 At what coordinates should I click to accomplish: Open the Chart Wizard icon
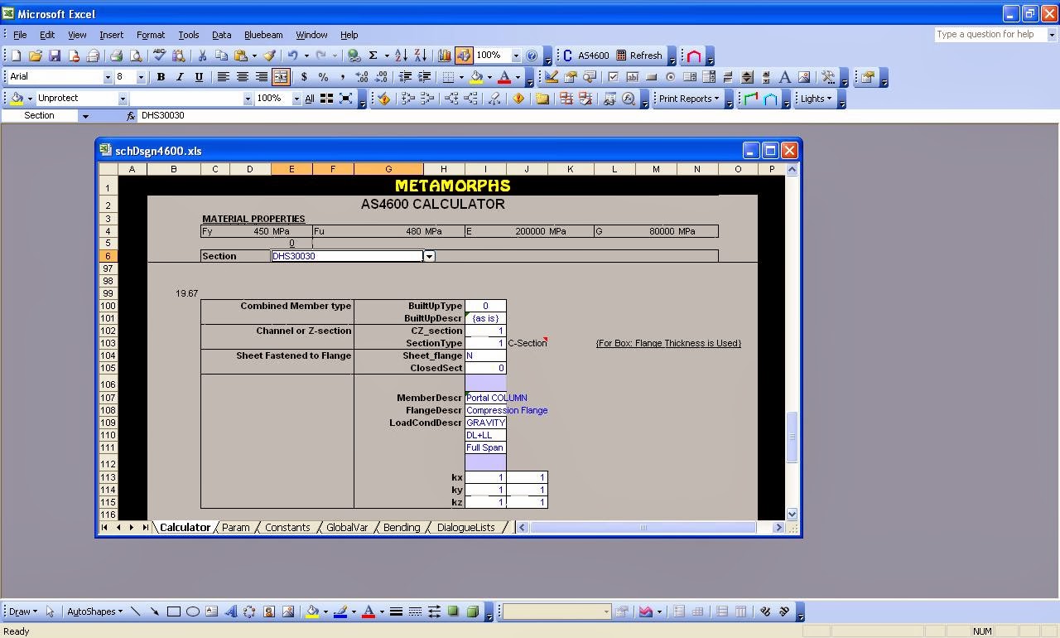point(444,56)
